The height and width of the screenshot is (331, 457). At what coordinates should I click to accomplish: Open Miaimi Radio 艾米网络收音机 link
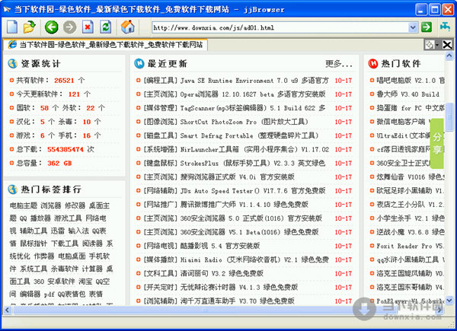pyautogui.click(x=254, y=259)
